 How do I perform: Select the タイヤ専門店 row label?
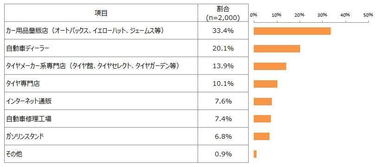(23, 83)
